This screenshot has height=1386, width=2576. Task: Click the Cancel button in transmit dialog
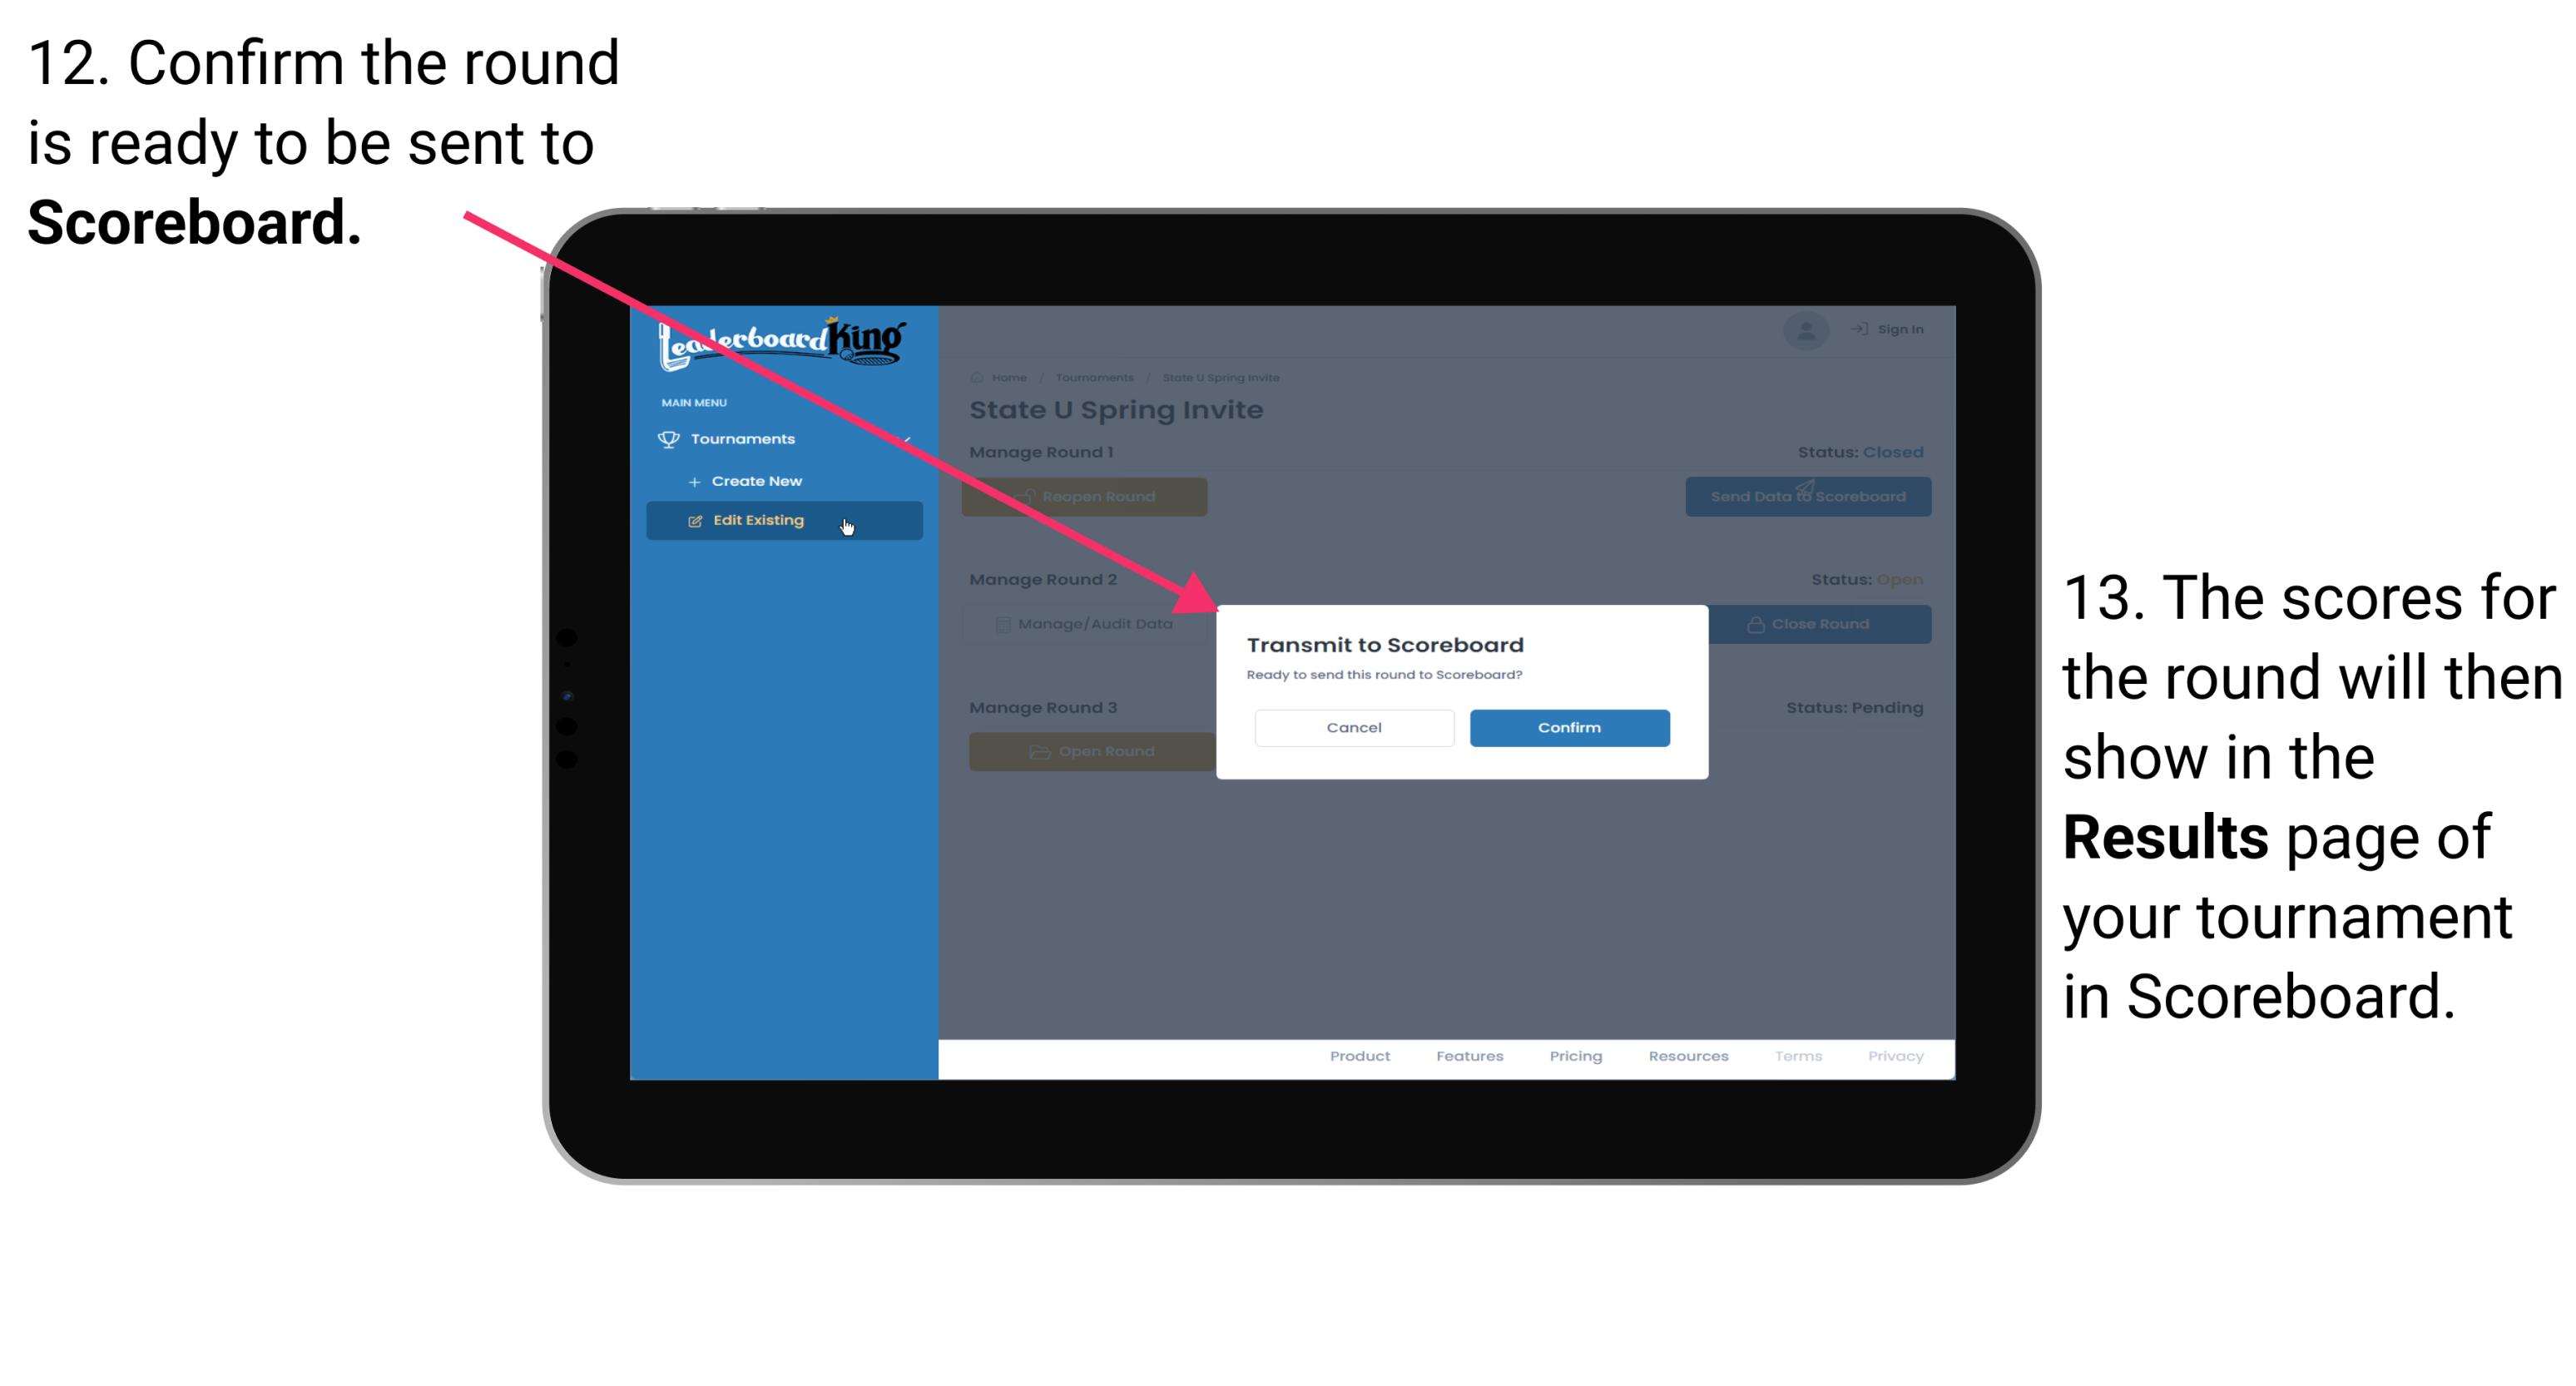click(1354, 725)
